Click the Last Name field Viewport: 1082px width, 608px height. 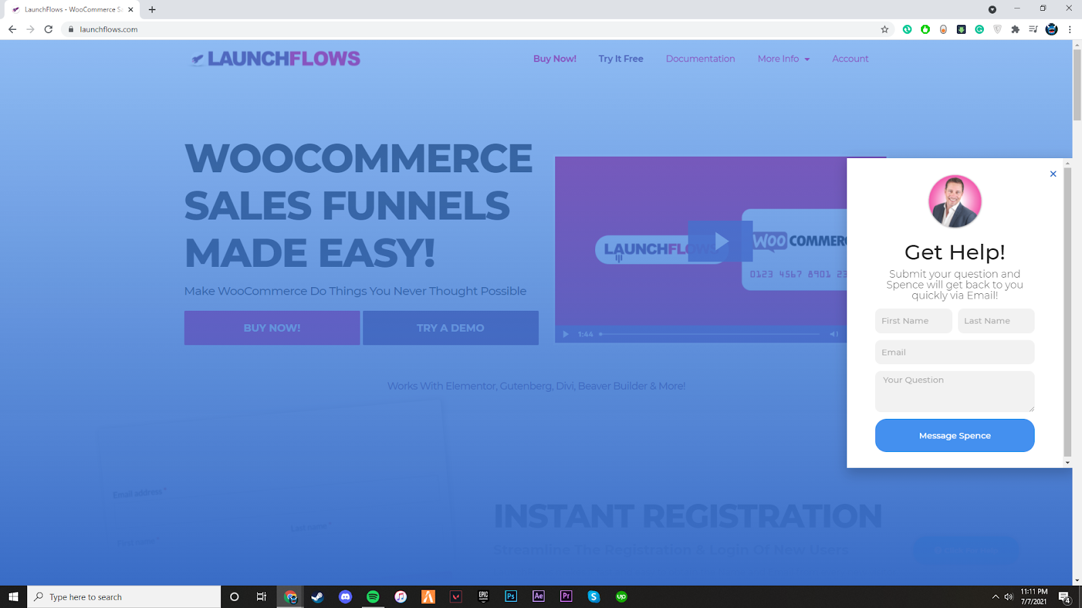tap(996, 321)
